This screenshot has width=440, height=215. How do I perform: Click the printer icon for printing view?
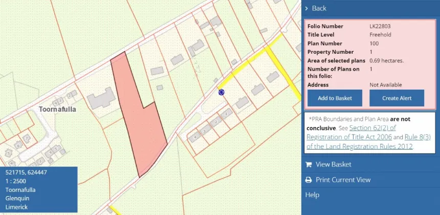308,180
